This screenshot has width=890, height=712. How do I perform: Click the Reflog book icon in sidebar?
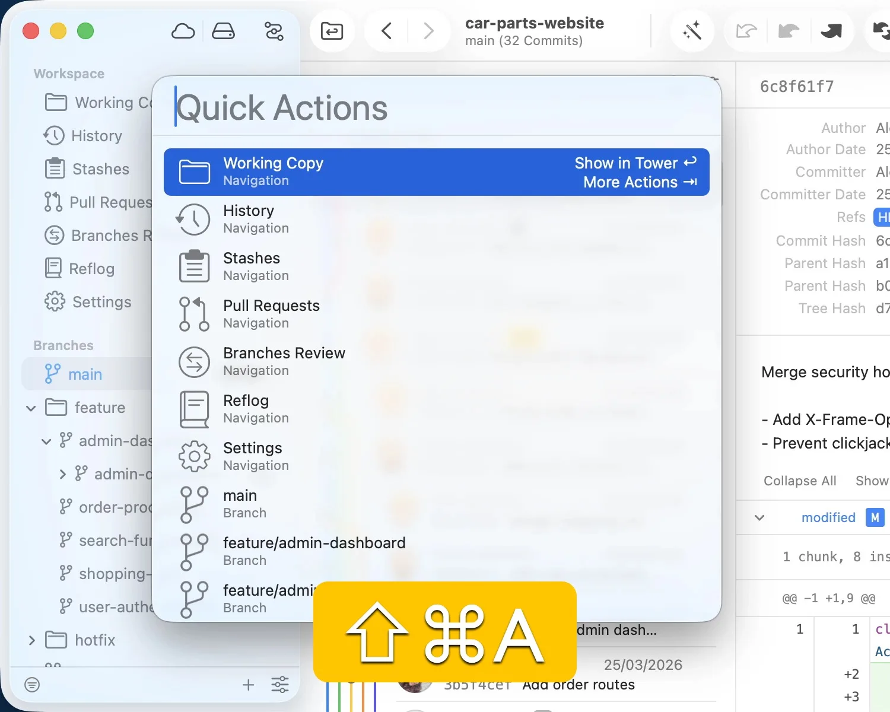(x=53, y=268)
